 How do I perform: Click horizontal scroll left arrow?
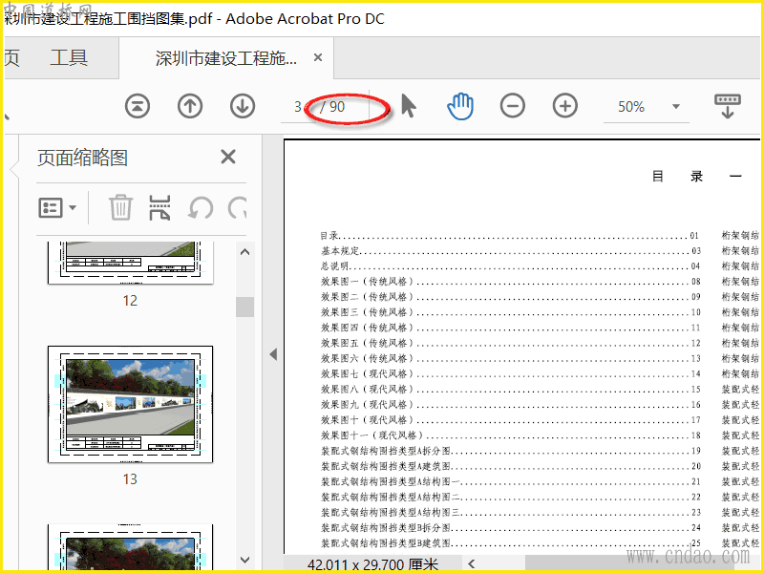(471, 564)
